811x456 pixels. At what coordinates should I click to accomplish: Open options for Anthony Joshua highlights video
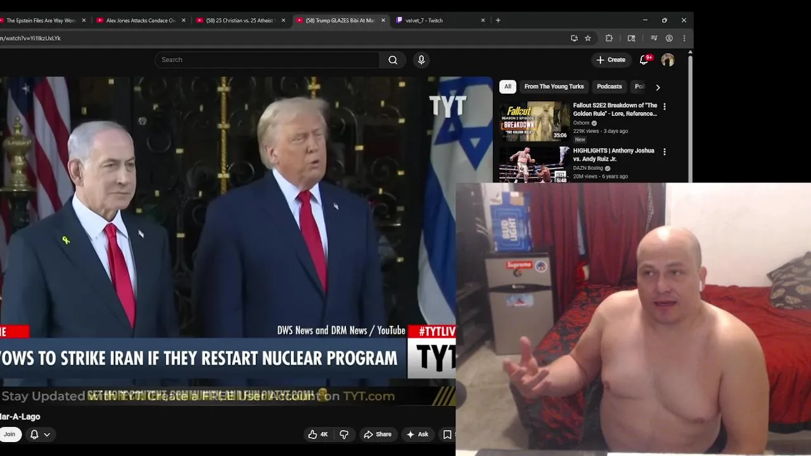(664, 152)
